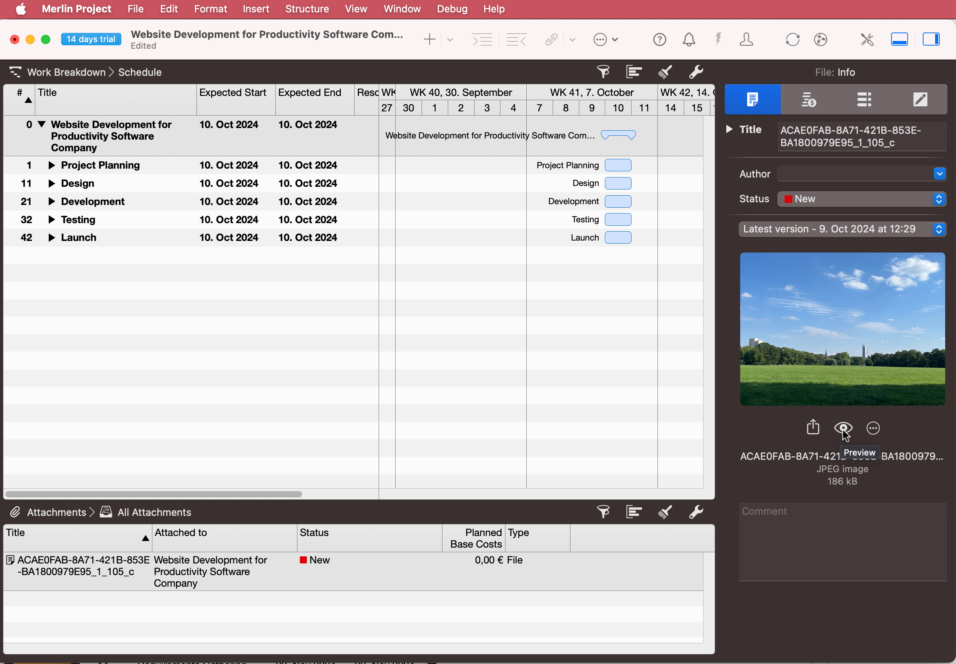Click the sync arrows toolbar icon
Image resolution: width=956 pixels, height=664 pixels.
(792, 39)
